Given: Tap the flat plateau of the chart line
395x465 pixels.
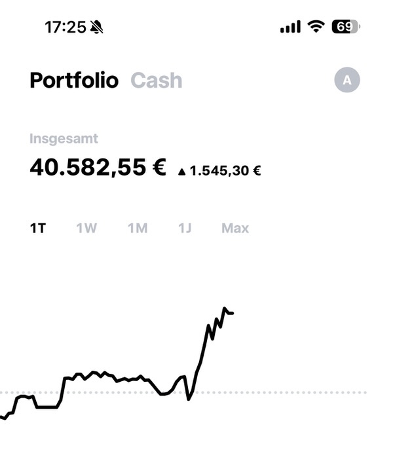Looking at the screenshot, I should pyautogui.click(x=46, y=407).
